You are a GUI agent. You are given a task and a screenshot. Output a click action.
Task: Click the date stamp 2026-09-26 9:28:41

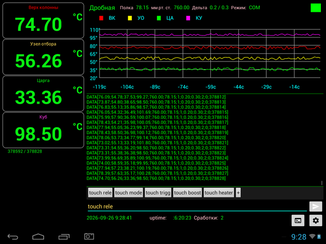pyautogui.click(x=109, y=218)
